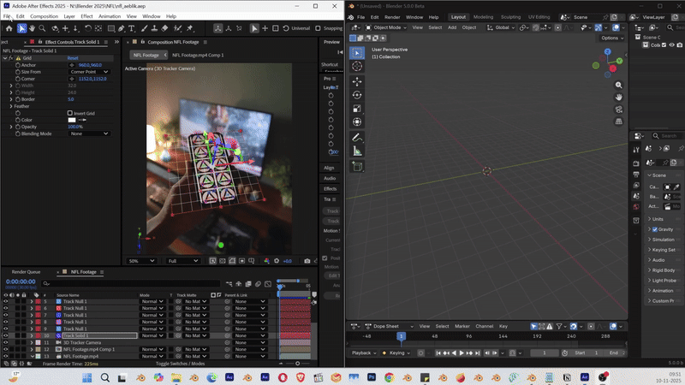Screen dimensions: 685x385
Task: Open the Options button in Blender viewport
Action: pos(612,38)
